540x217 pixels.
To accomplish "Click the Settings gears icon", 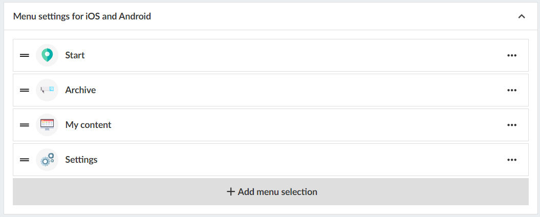I will (x=47, y=160).
